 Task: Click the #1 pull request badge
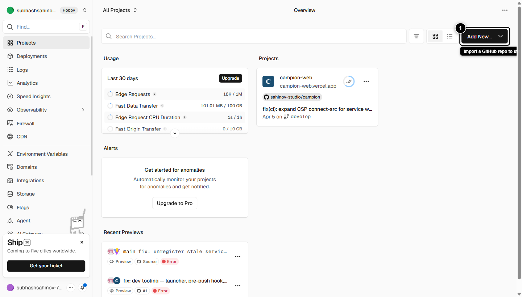point(142,291)
